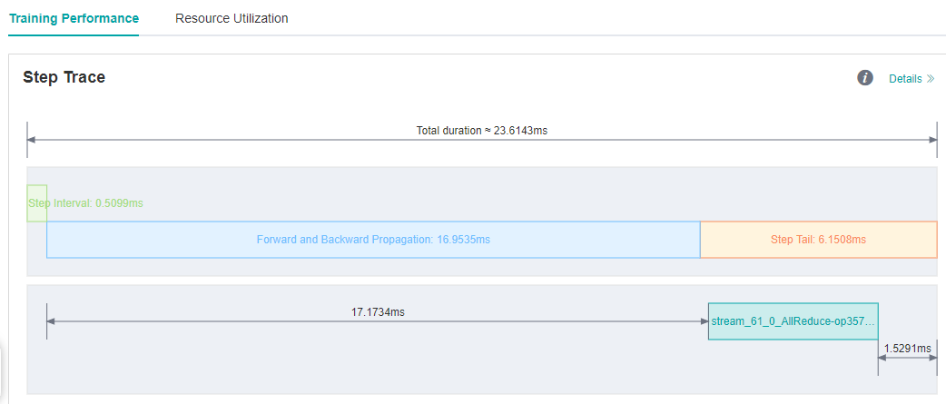Click right arrowhead of 1.5291ms span
The height and width of the screenshot is (404, 946).
click(x=932, y=358)
